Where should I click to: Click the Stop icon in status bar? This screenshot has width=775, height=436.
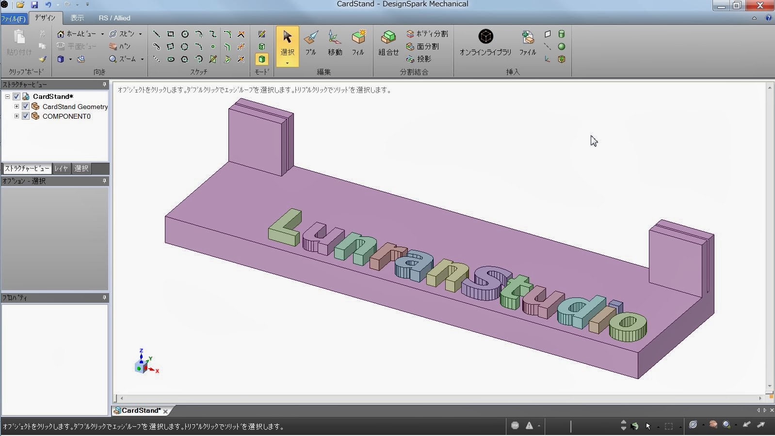click(515, 425)
